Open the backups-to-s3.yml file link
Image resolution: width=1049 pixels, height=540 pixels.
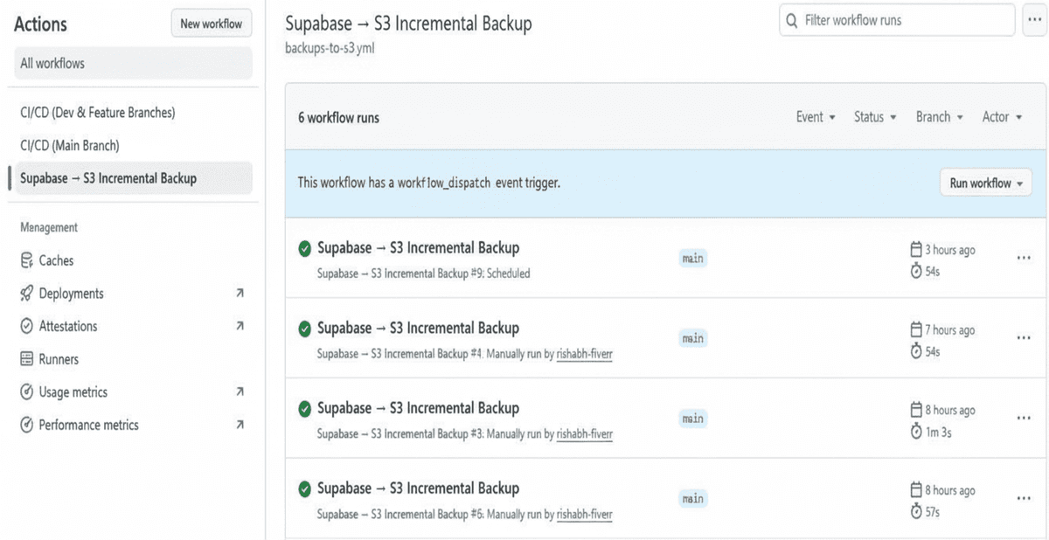click(x=330, y=48)
